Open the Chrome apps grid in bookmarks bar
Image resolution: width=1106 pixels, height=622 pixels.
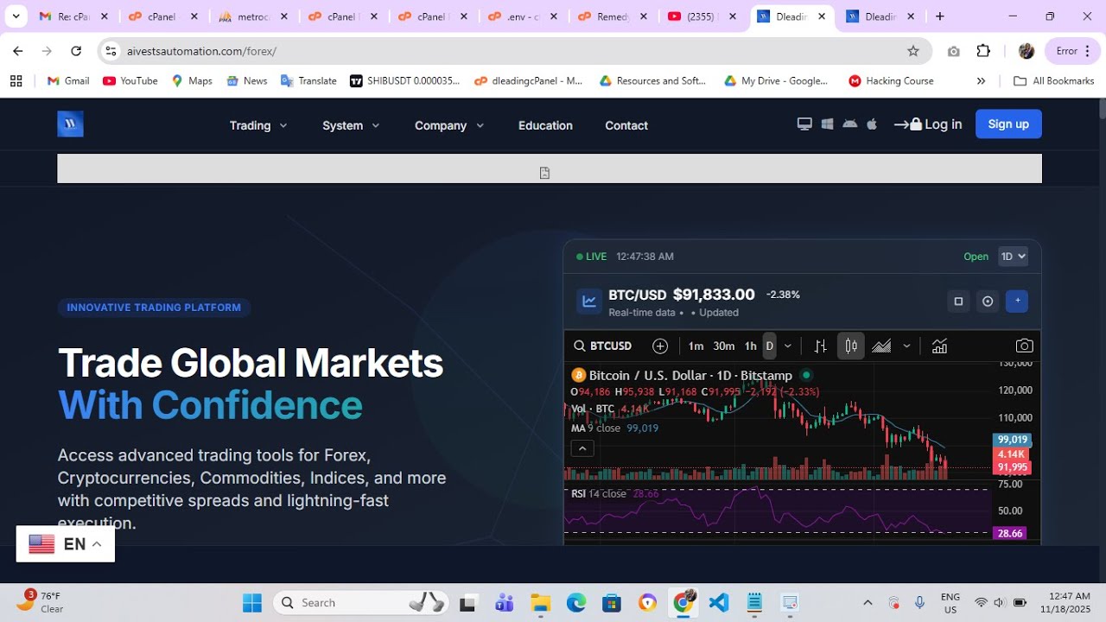16,81
